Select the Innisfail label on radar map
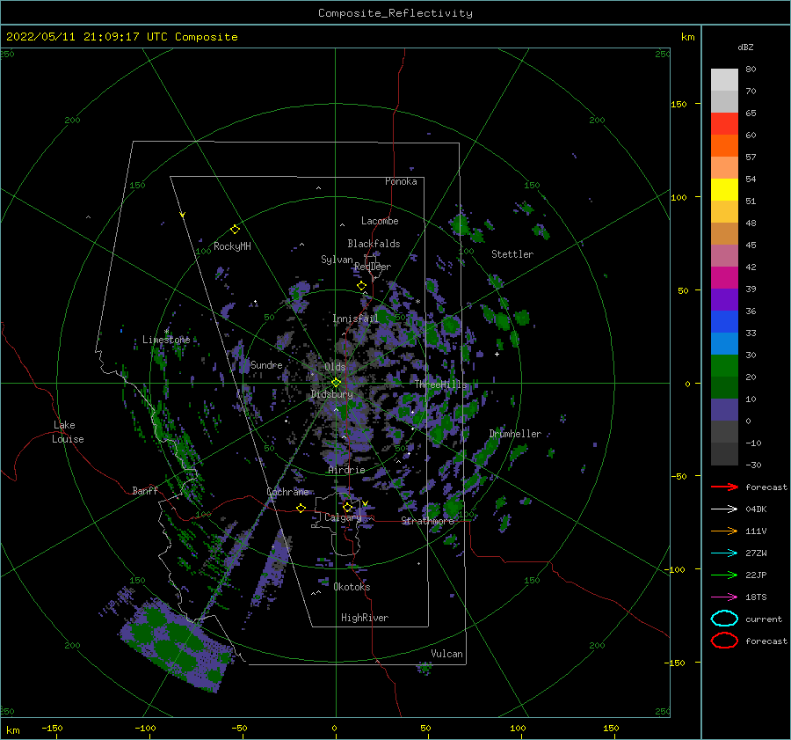The height and width of the screenshot is (740, 791). 355,319
